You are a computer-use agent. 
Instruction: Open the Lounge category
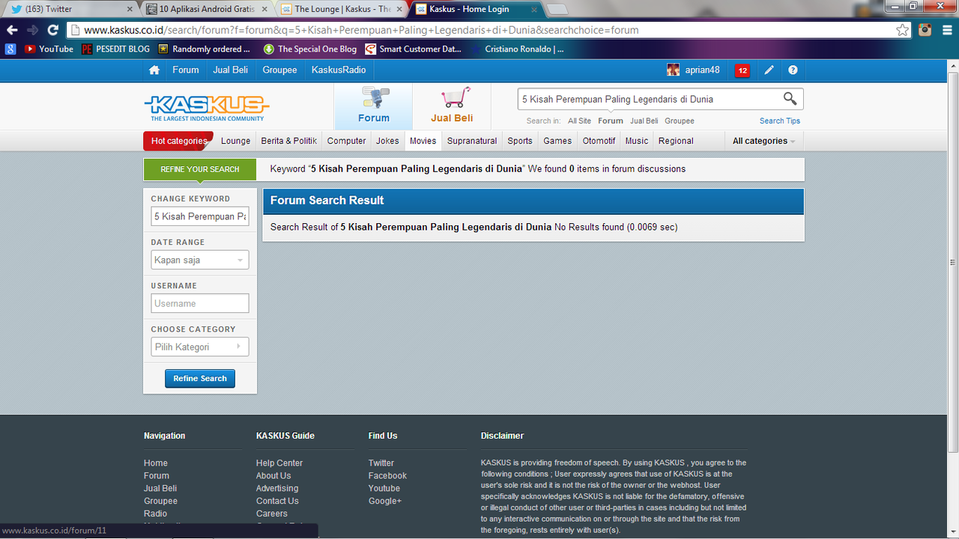point(236,141)
